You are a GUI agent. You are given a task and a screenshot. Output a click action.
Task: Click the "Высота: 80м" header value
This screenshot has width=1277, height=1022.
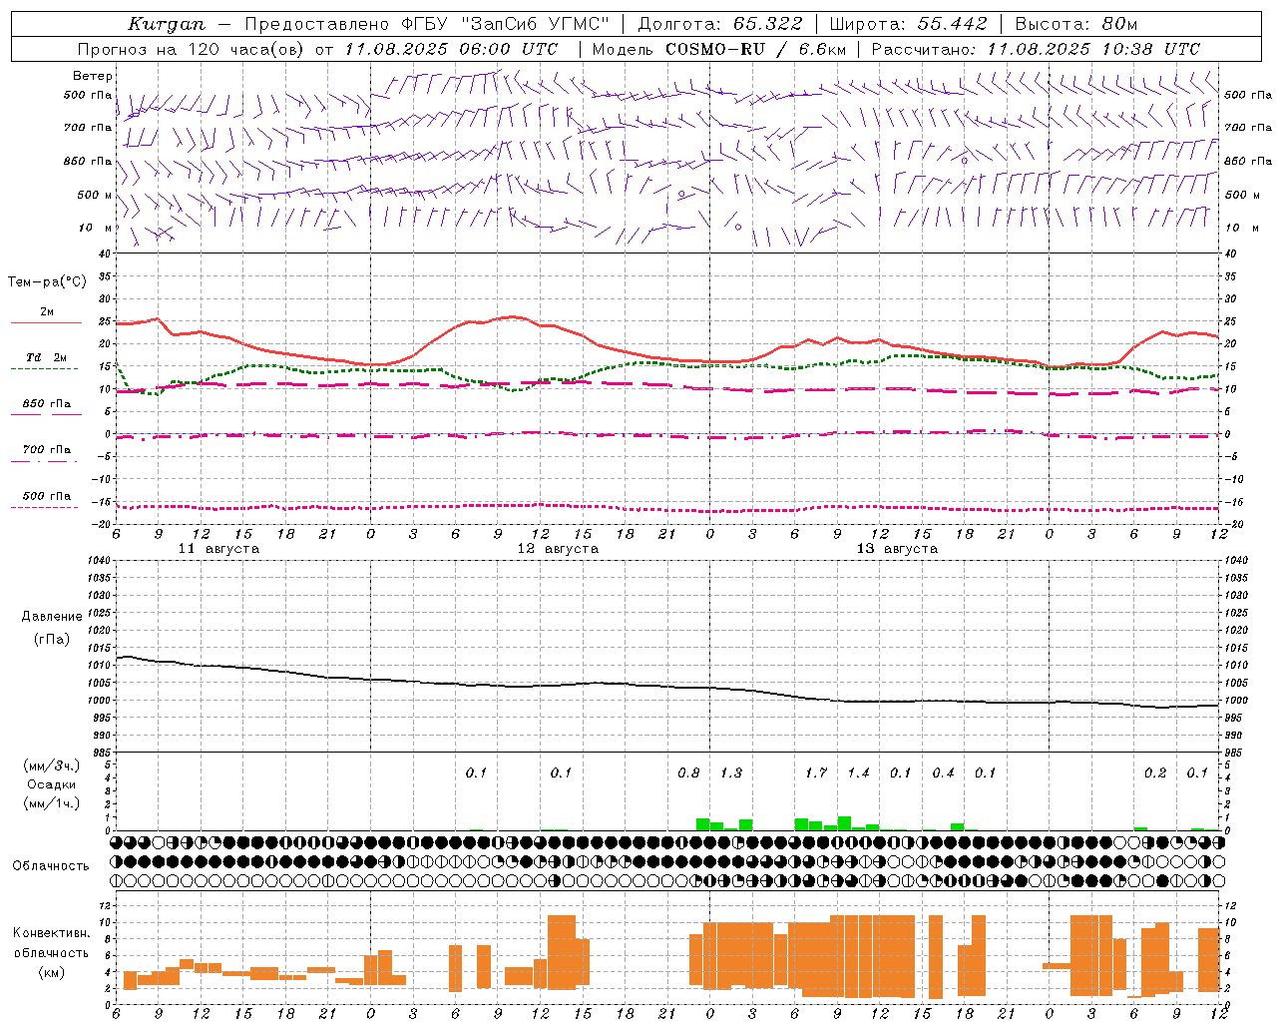[1075, 24]
